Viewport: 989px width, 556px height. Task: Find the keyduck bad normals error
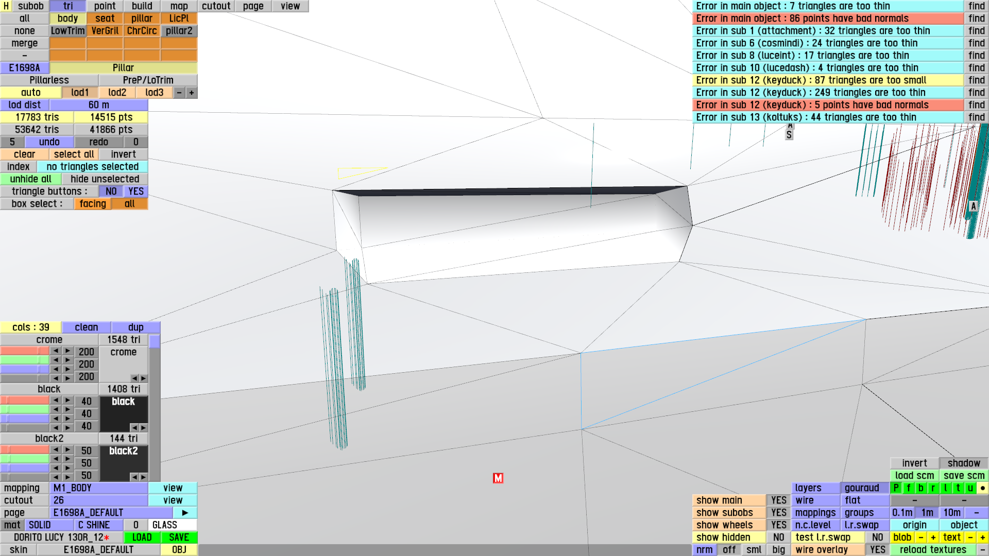point(976,105)
